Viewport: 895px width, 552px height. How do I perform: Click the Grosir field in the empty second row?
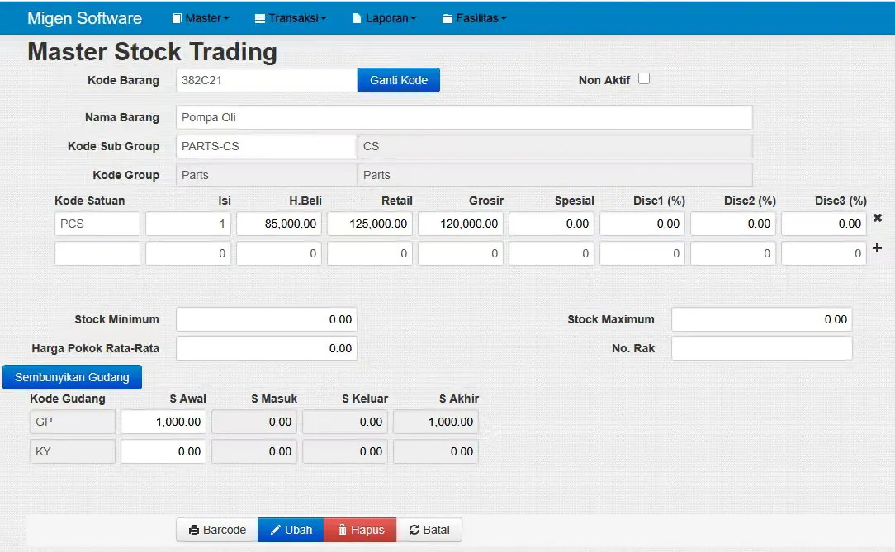(460, 253)
